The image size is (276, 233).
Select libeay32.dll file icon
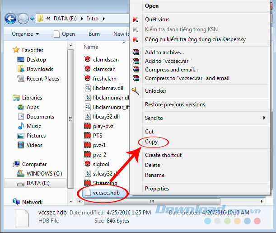tap(88, 116)
